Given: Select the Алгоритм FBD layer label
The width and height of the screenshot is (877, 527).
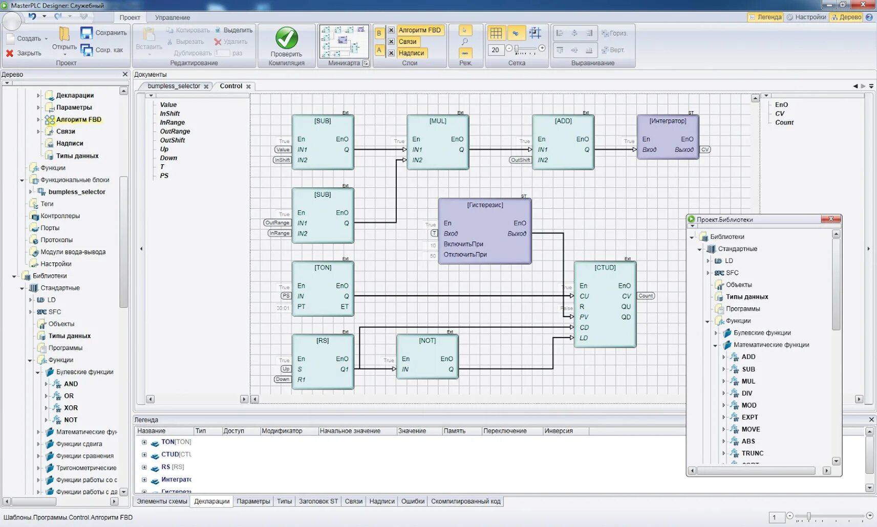Looking at the screenshot, I should [420, 30].
